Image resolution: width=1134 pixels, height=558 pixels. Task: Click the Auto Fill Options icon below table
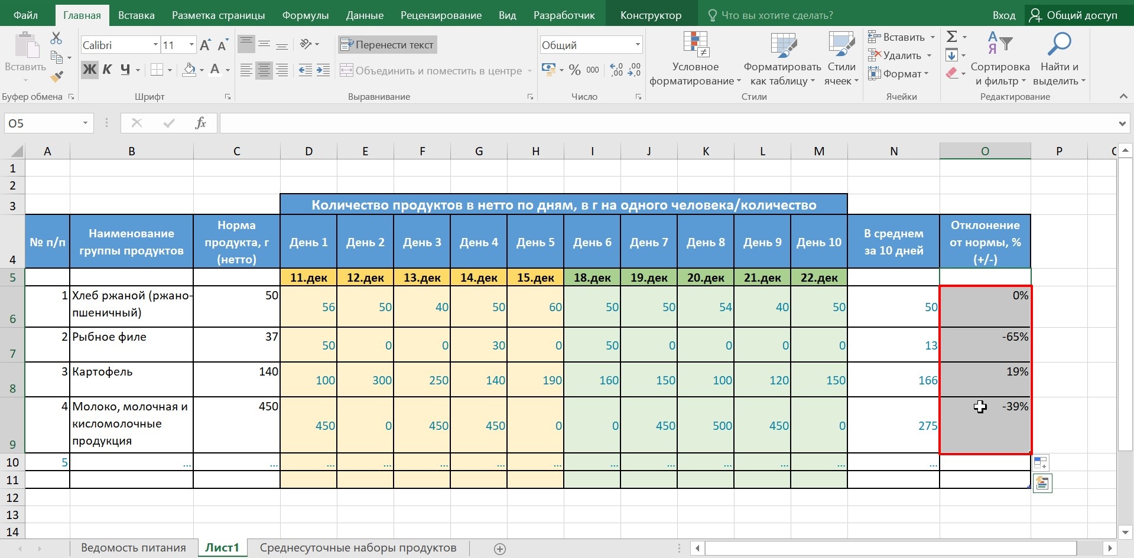point(1040,463)
